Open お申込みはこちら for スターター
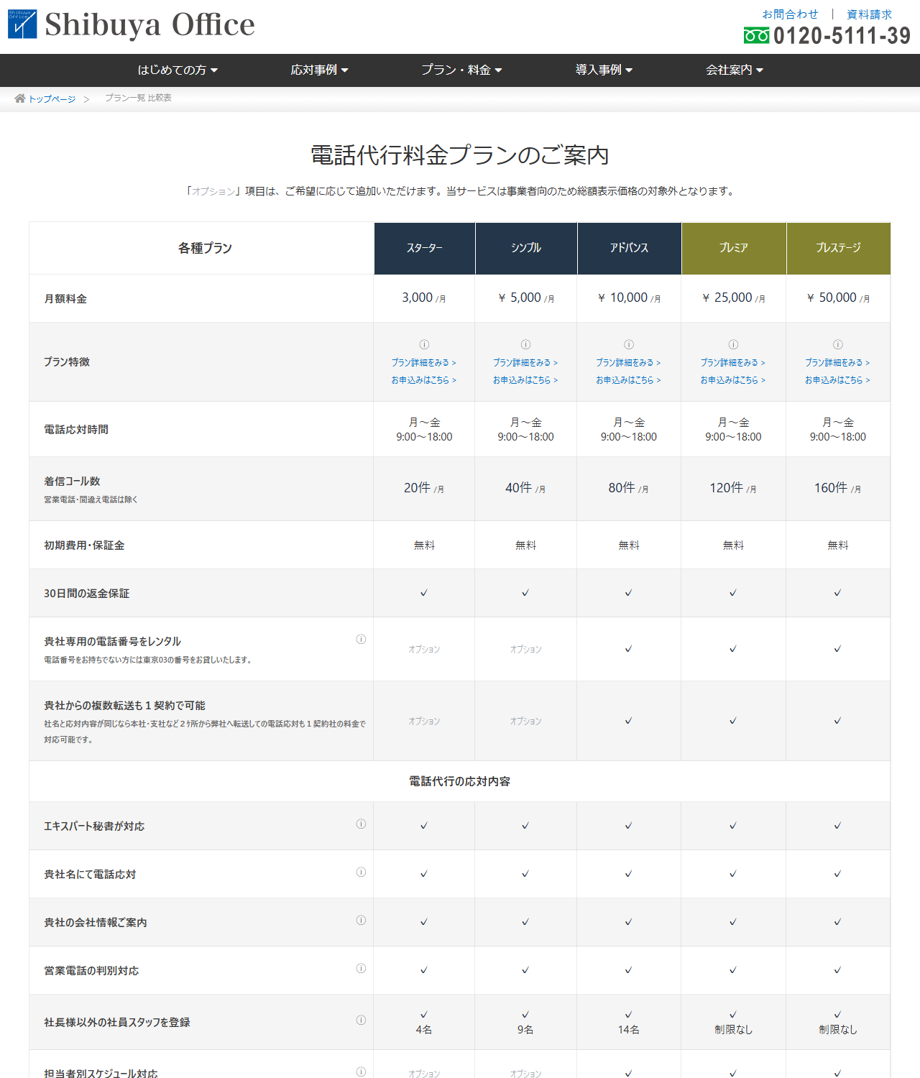Screen dimensions: 920x1078 pyautogui.click(x=424, y=380)
